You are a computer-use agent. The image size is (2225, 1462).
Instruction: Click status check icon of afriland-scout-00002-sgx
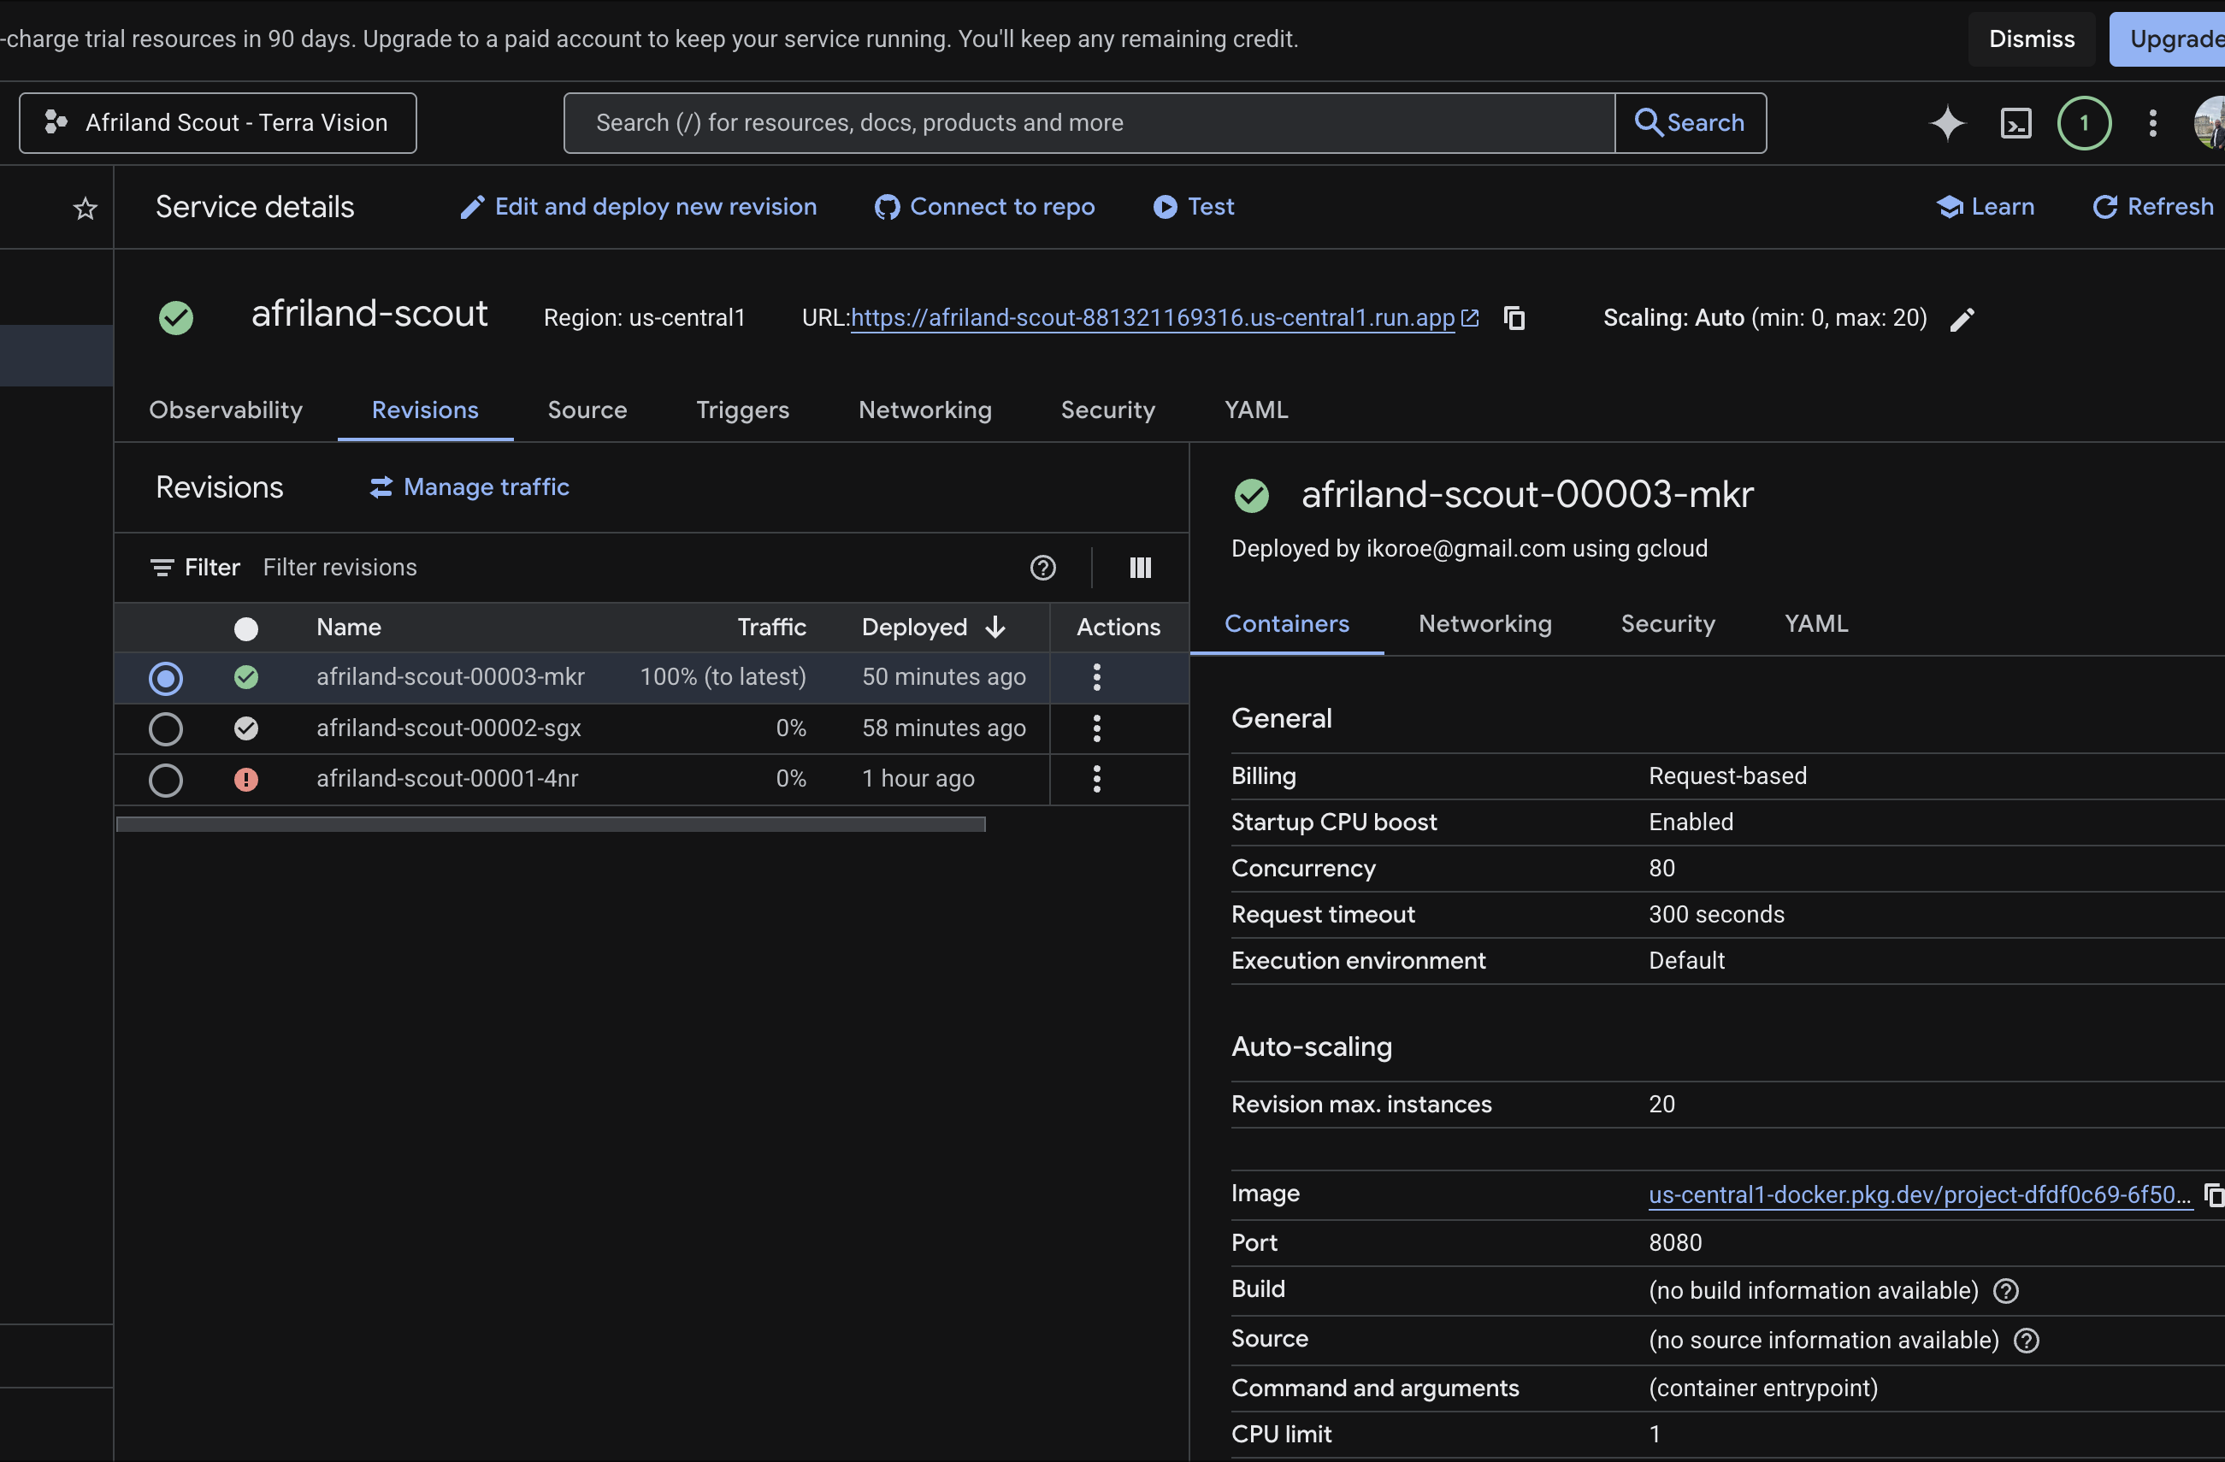pyautogui.click(x=246, y=728)
